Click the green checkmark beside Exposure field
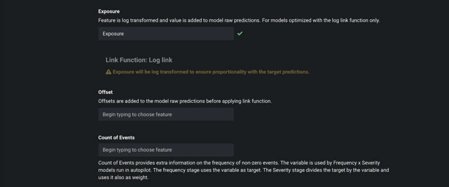The height and width of the screenshot is (187, 449). tap(240, 33)
